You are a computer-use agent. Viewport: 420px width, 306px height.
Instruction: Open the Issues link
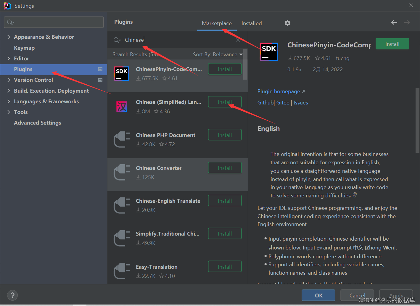[301, 103]
